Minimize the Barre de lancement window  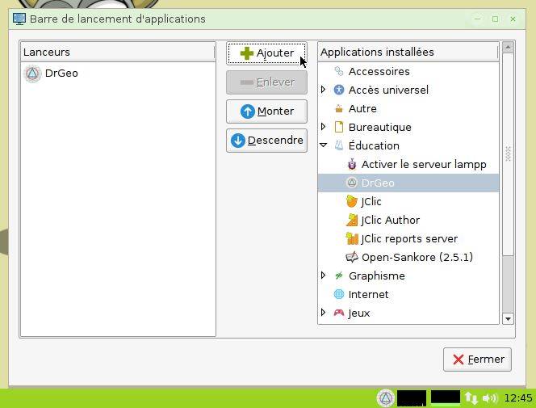click(x=477, y=19)
